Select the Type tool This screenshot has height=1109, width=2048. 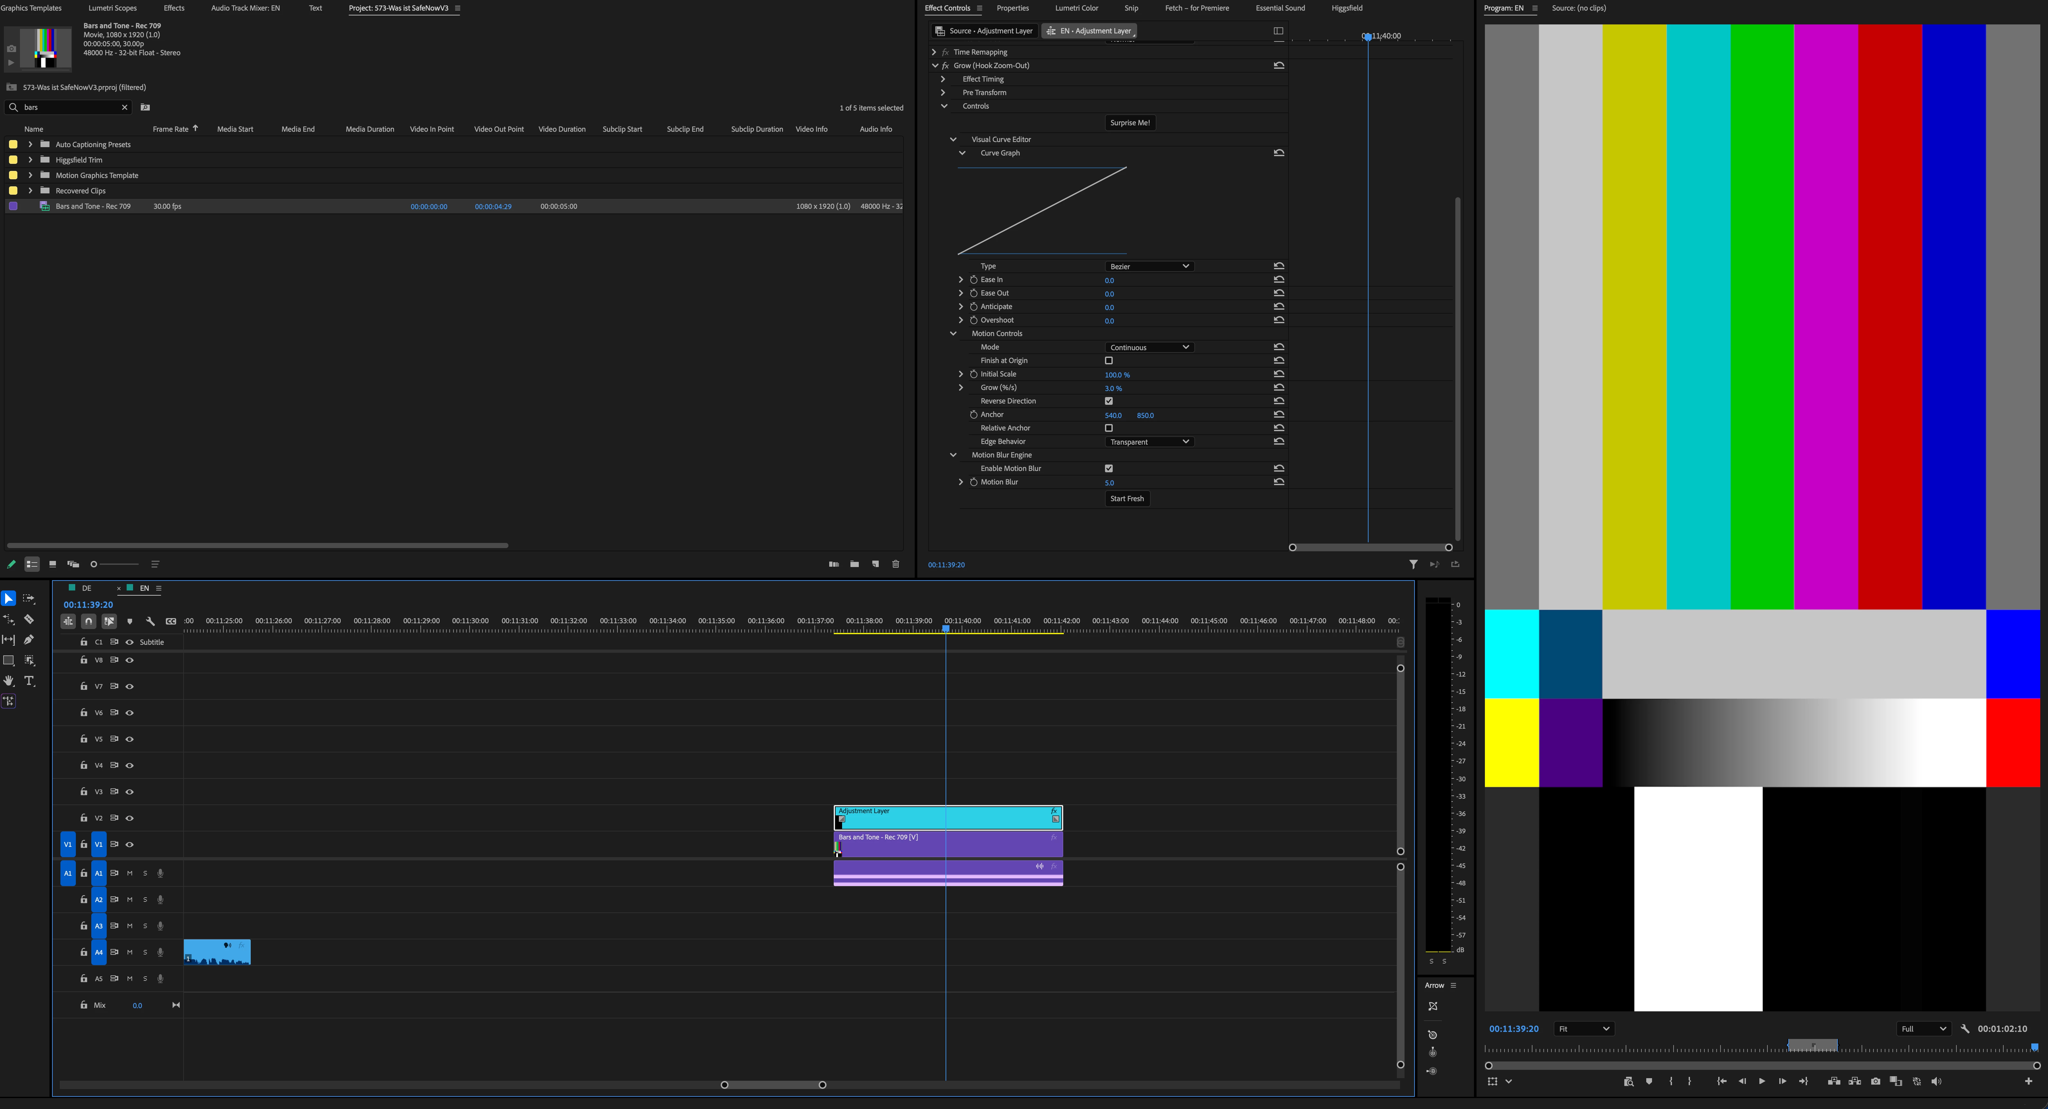point(30,681)
